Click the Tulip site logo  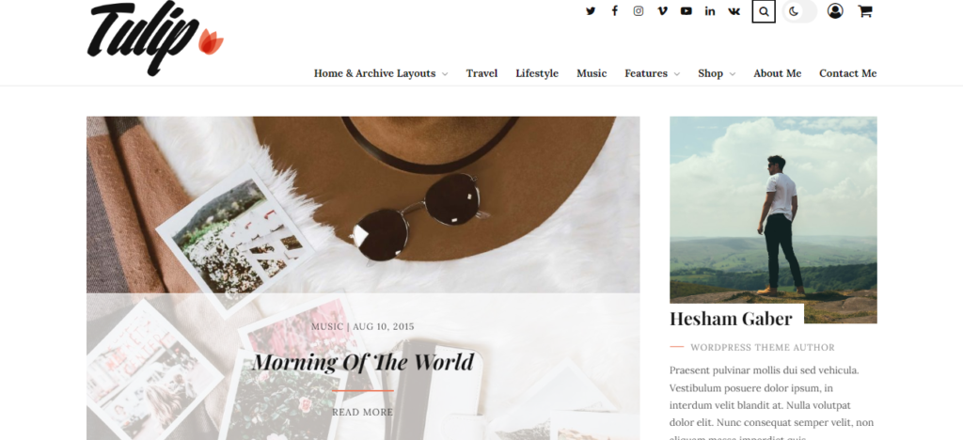tap(155, 38)
